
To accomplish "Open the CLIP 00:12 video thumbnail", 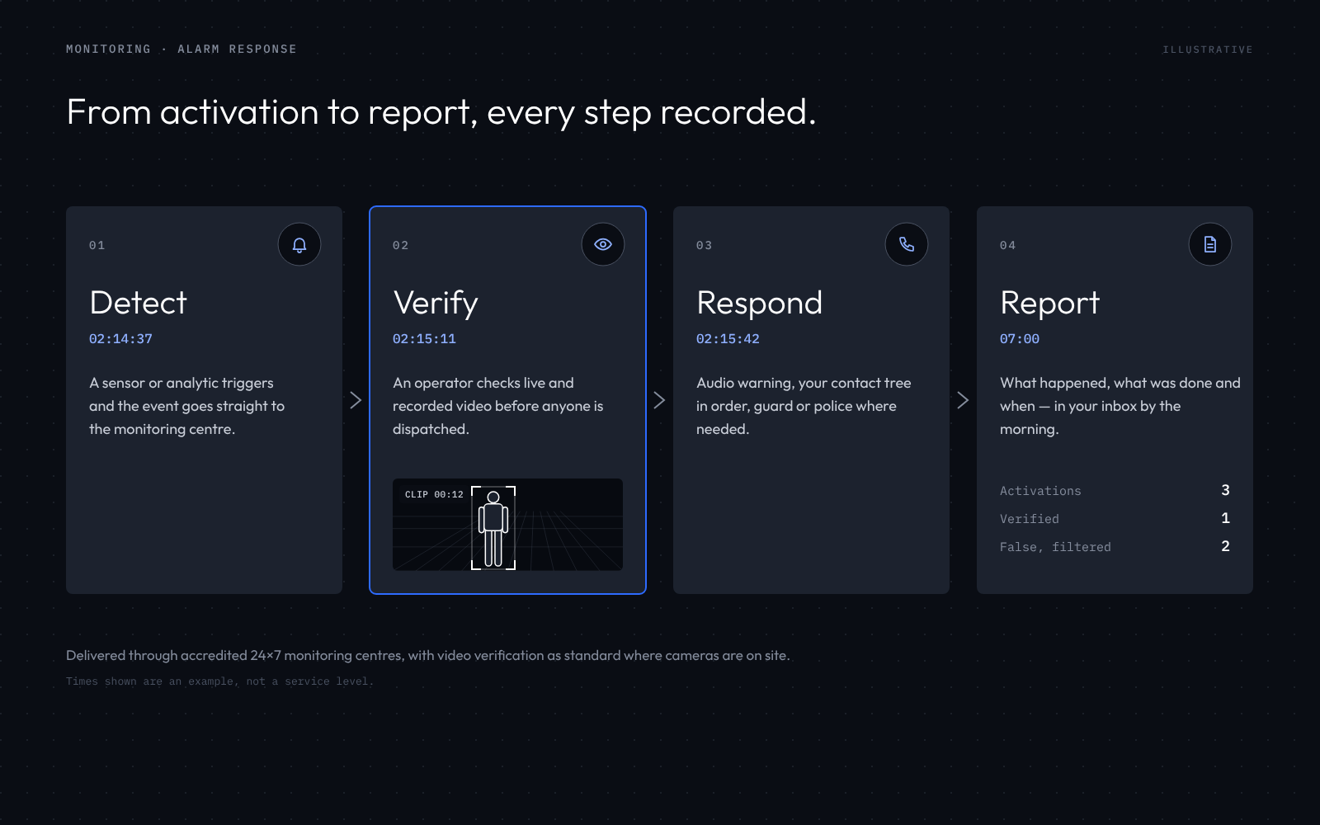I will 507,525.
